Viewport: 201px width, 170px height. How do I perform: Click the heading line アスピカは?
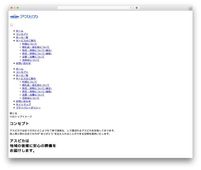(19, 141)
